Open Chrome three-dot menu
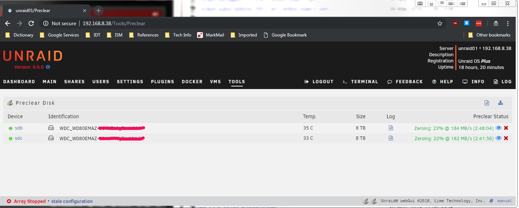The width and height of the screenshot is (519, 208). 508,23
